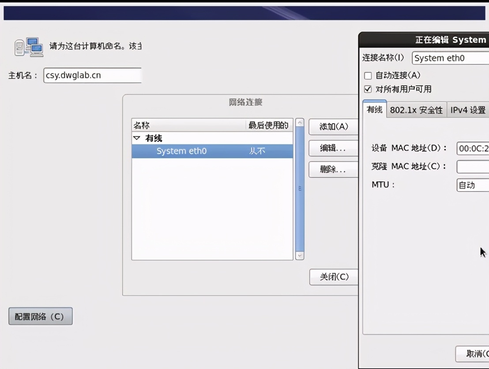
Task: Click the 连接名称 input field
Action: pyautogui.click(x=450, y=58)
